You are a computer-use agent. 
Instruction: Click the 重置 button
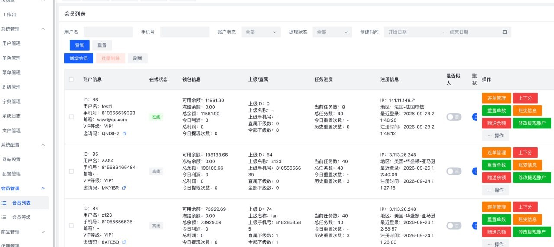[102, 45]
